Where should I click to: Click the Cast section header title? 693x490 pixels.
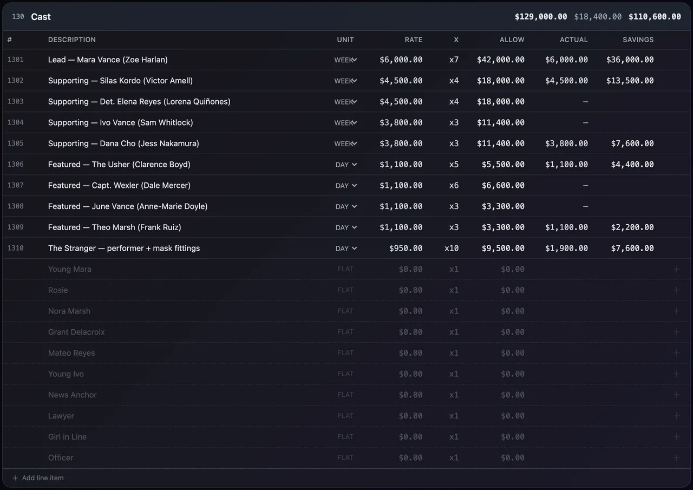[41, 17]
